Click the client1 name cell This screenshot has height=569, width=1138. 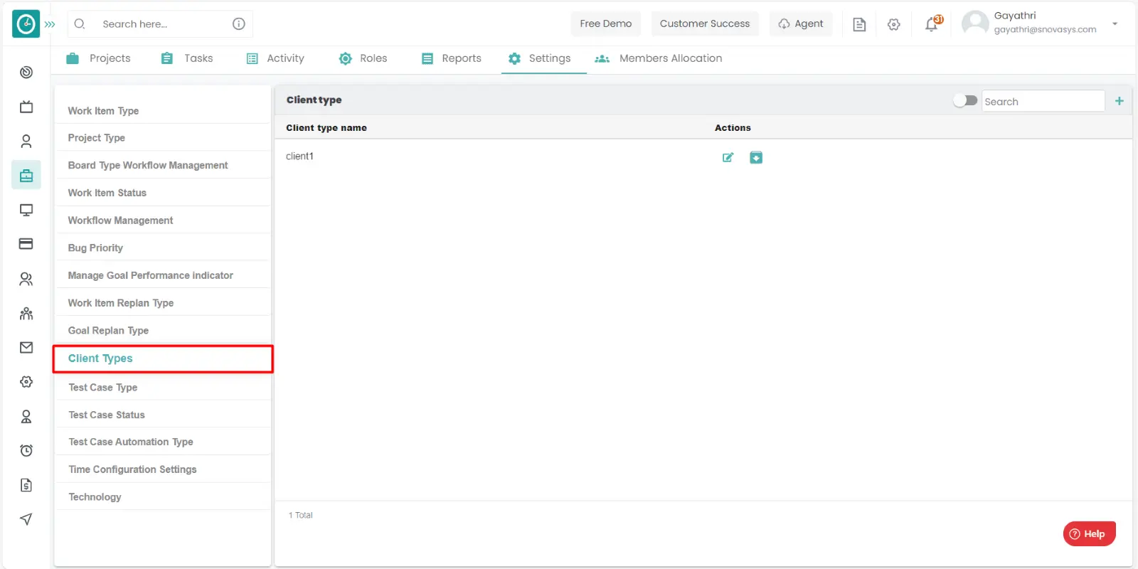[x=299, y=156]
